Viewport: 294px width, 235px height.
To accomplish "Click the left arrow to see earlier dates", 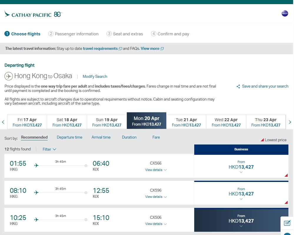I will tap(3, 121).
